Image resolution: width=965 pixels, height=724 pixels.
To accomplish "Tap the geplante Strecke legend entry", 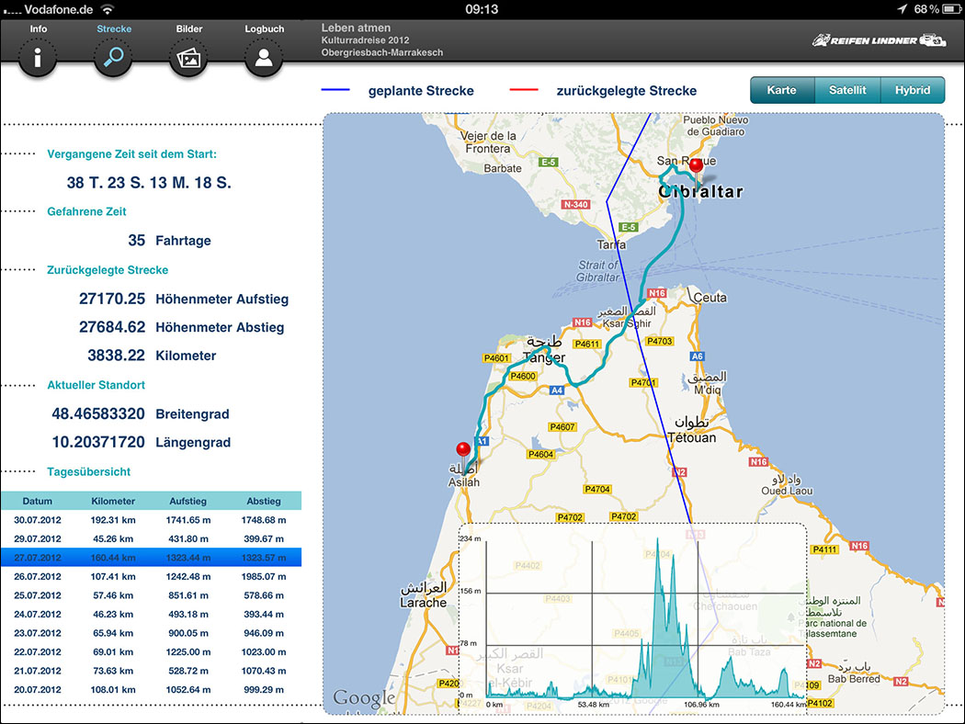I will point(421,91).
